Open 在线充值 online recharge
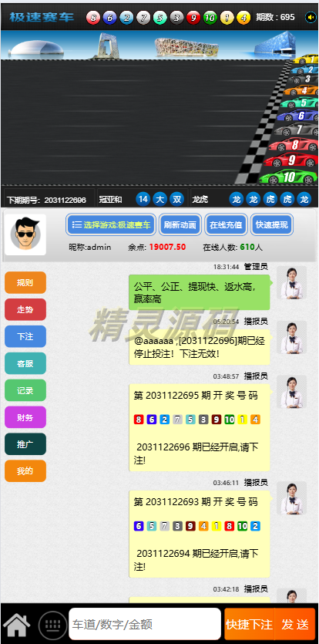The image size is (319, 644). pos(226,224)
